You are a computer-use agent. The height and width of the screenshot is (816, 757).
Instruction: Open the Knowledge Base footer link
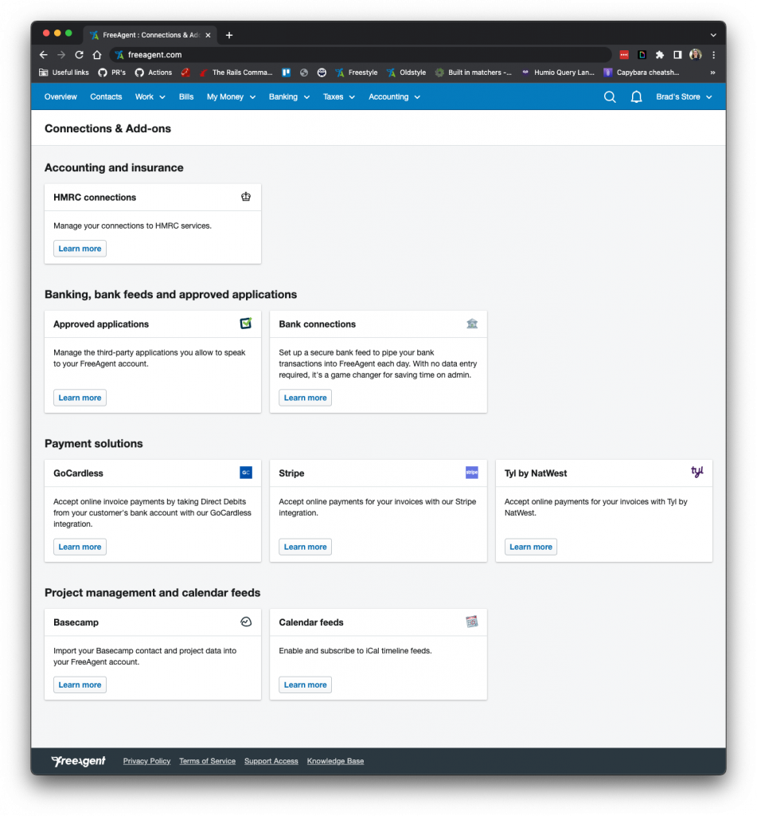click(x=335, y=761)
